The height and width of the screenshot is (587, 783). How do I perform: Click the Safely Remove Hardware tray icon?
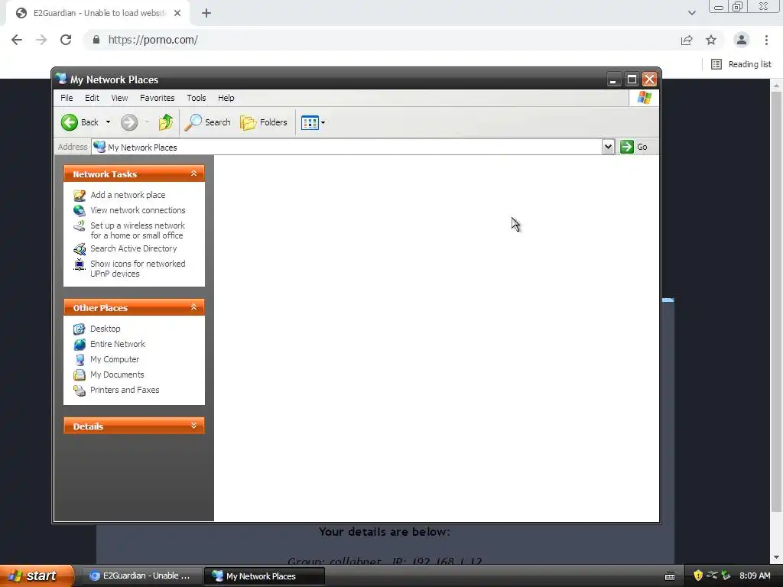coord(726,576)
